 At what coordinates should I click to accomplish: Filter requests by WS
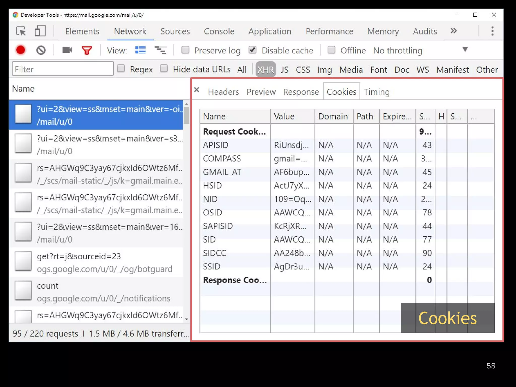[423, 70]
